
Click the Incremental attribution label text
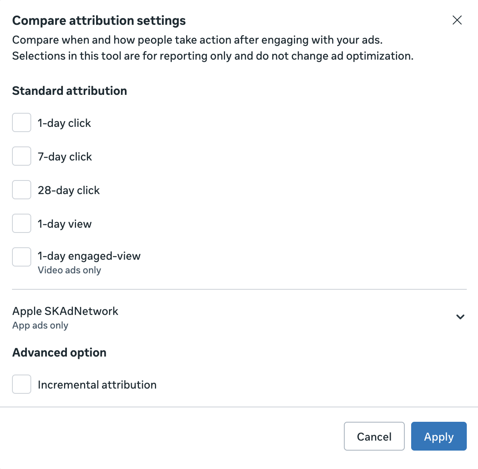[x=97, y=385]
